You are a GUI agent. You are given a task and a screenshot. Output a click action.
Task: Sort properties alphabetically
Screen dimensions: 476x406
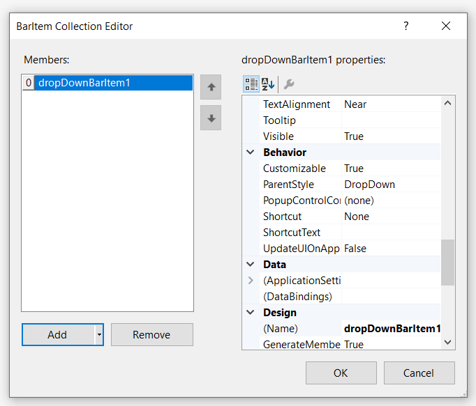[268, 84]
